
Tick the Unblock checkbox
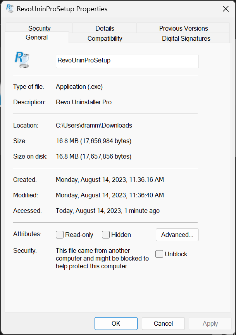coord(159,254)
